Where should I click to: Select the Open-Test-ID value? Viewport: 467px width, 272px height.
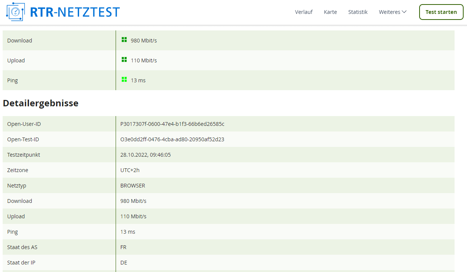[x=172, y=139]
